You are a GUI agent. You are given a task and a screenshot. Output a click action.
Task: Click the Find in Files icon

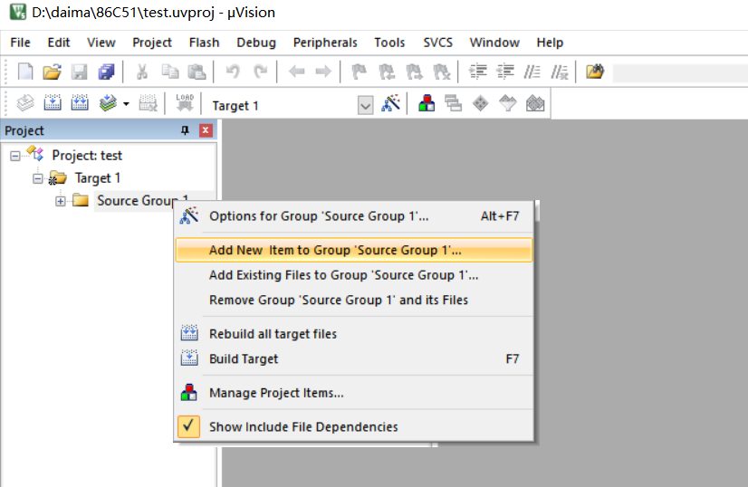595,72
